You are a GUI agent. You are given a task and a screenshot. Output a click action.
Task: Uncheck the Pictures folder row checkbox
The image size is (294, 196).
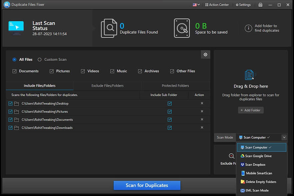coord(10,111)
